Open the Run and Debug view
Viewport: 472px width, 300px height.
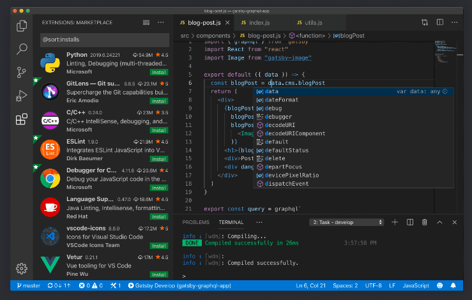(x=22, y=96)
